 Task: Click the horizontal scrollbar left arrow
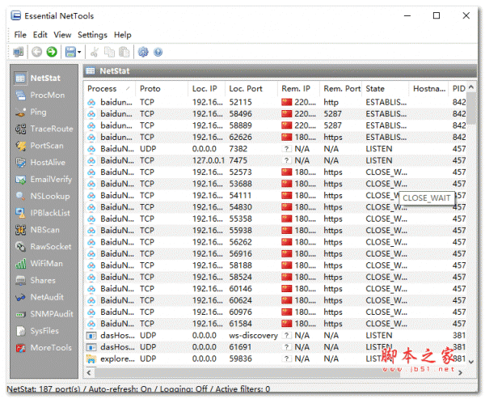[x=89, y=372]
